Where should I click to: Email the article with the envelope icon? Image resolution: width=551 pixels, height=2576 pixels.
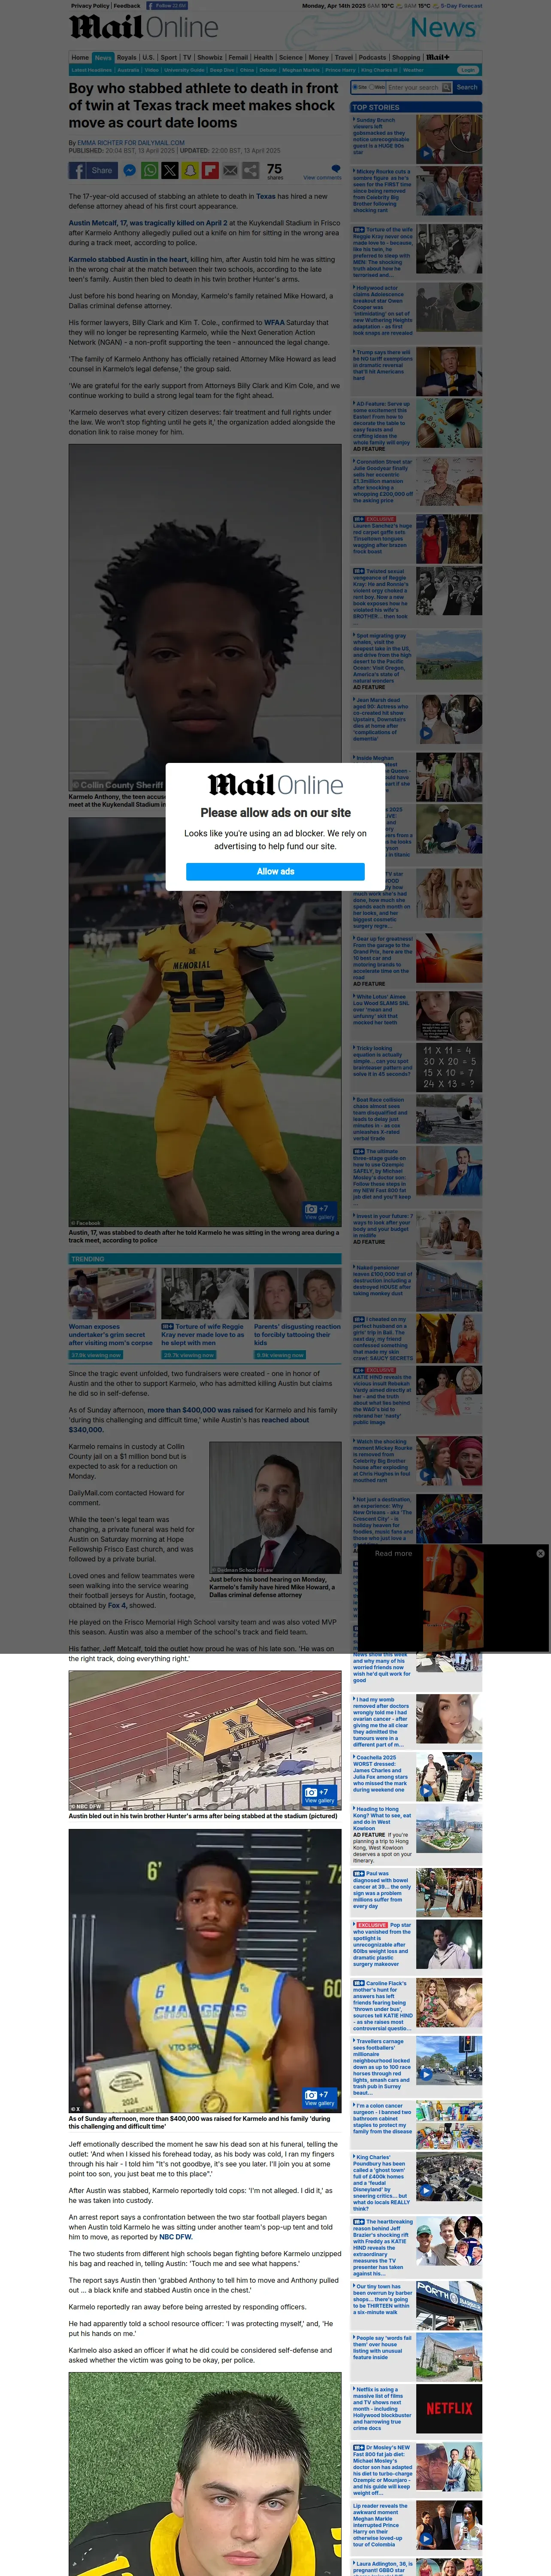(x=230, y=171)
